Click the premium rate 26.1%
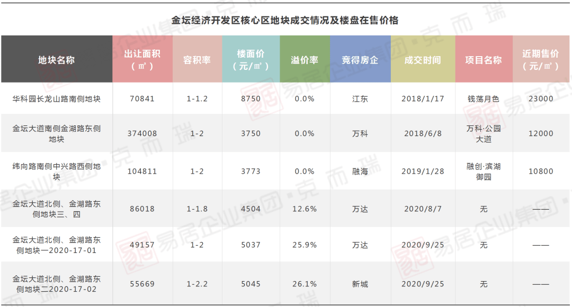Viewport: 572px width, 307px height. coord(305,284)
